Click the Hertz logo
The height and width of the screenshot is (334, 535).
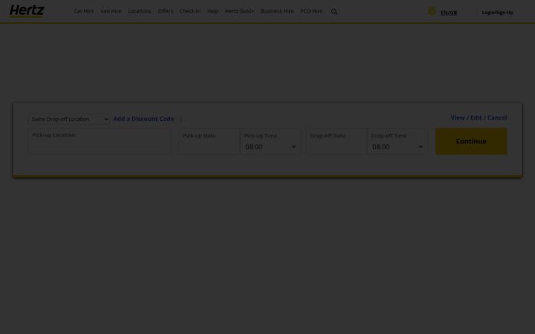click(x=27, y=11)
